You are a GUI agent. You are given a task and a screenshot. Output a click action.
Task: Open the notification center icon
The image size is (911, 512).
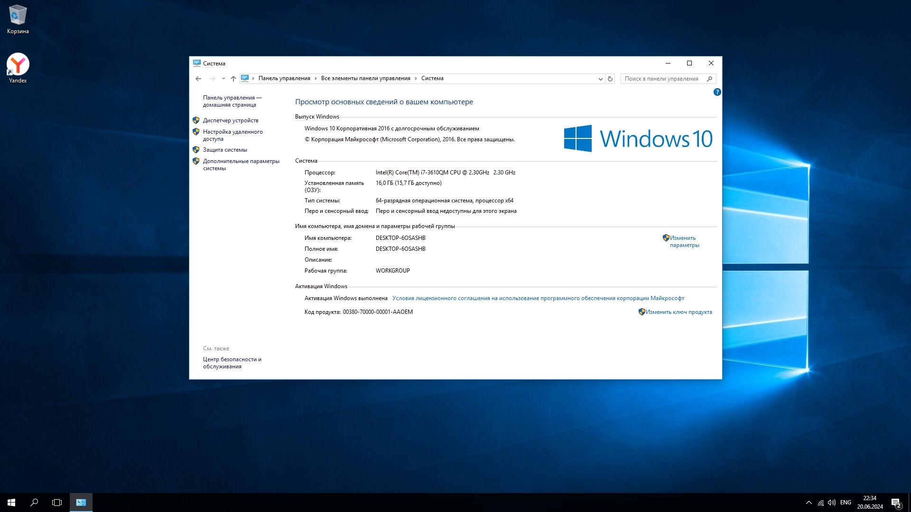[x=896, y=503]
